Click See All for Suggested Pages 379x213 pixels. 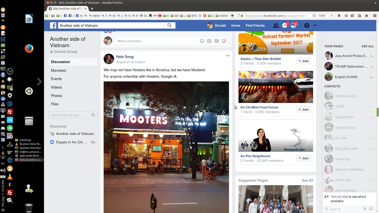(307, 180)
